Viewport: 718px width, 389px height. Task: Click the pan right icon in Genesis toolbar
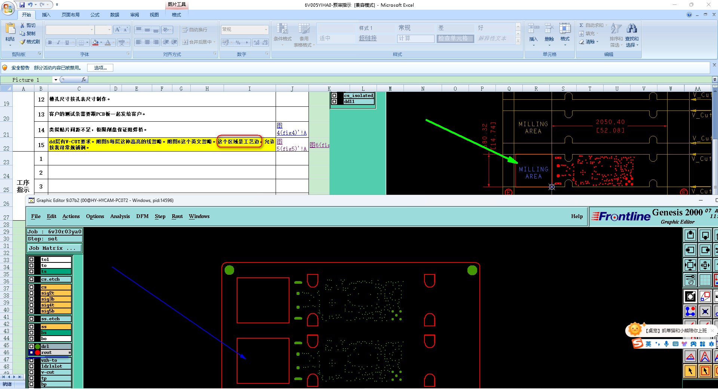click(705, 250)
